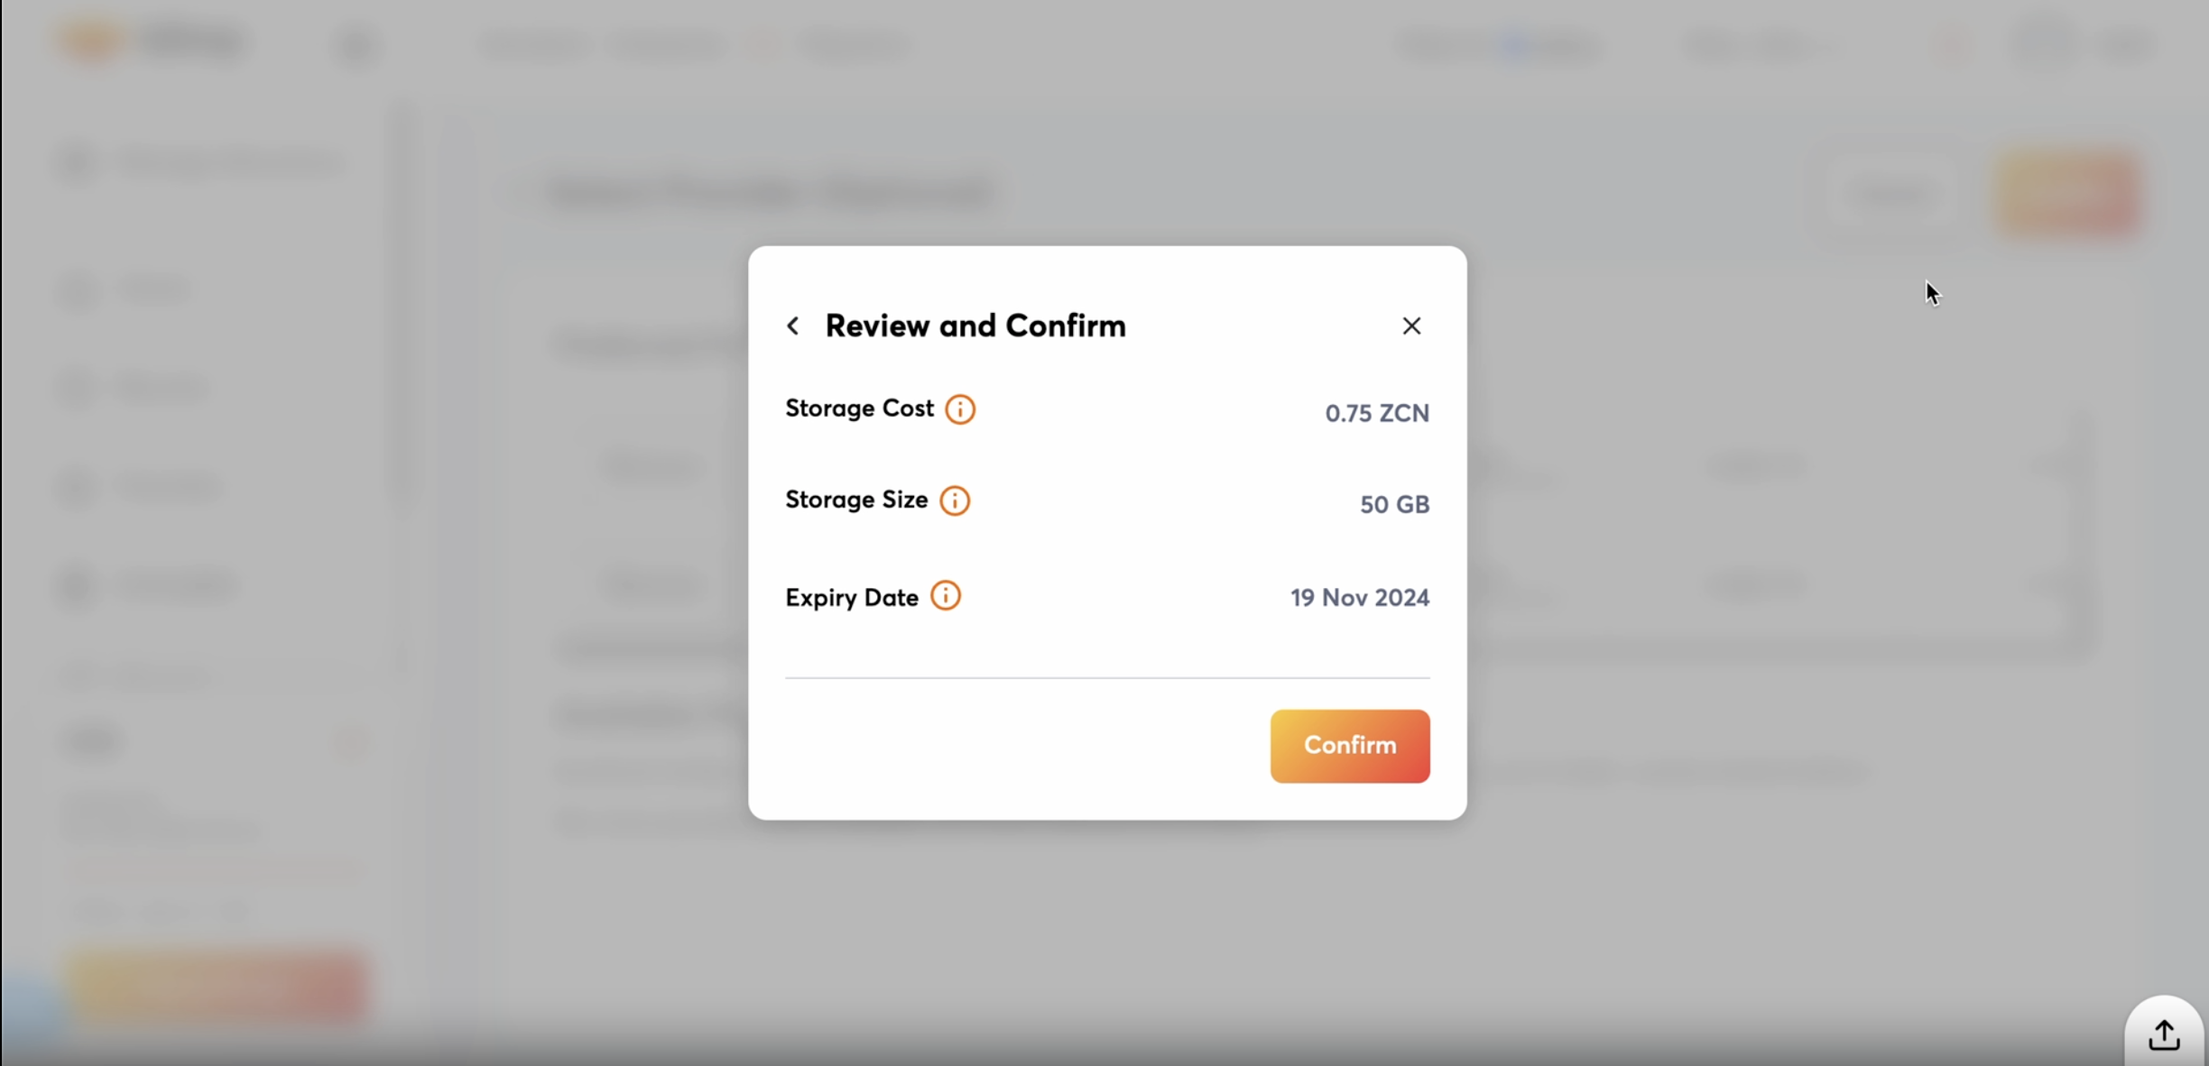Go back from Review and Confirm dialog
This screenshot has width=2209, height=1066.
(793, 326)
